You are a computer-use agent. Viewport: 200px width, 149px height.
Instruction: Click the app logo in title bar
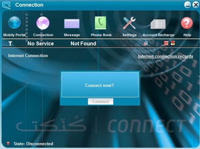coord(6,5)
